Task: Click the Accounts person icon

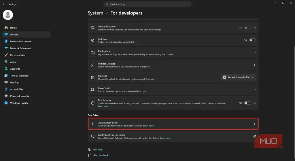Action: pos(6,69)
